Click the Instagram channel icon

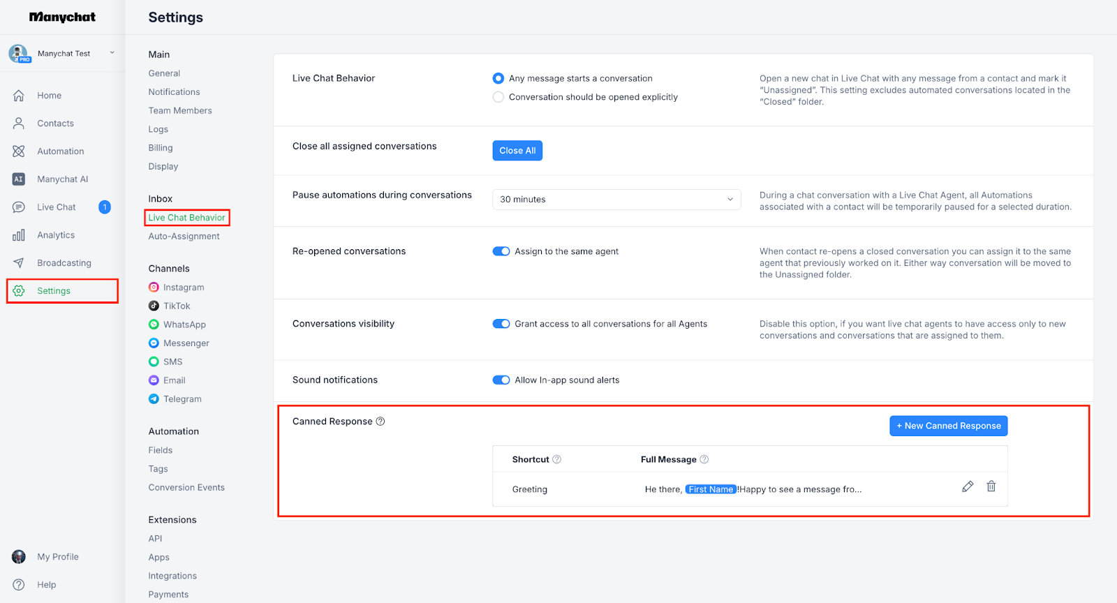[x=154, y=288]
